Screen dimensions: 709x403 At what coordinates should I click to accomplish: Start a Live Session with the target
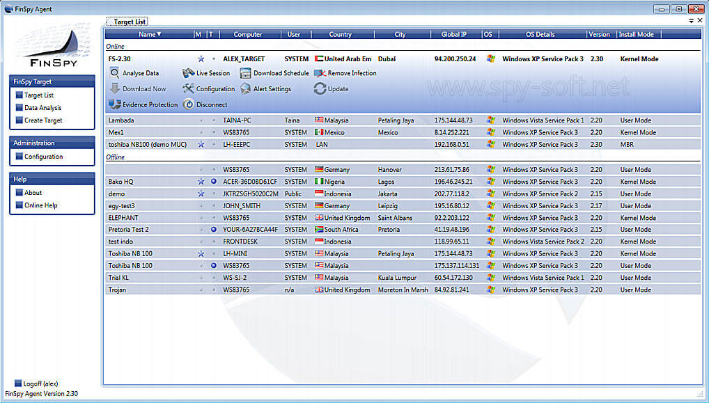(x=205, y=73)
